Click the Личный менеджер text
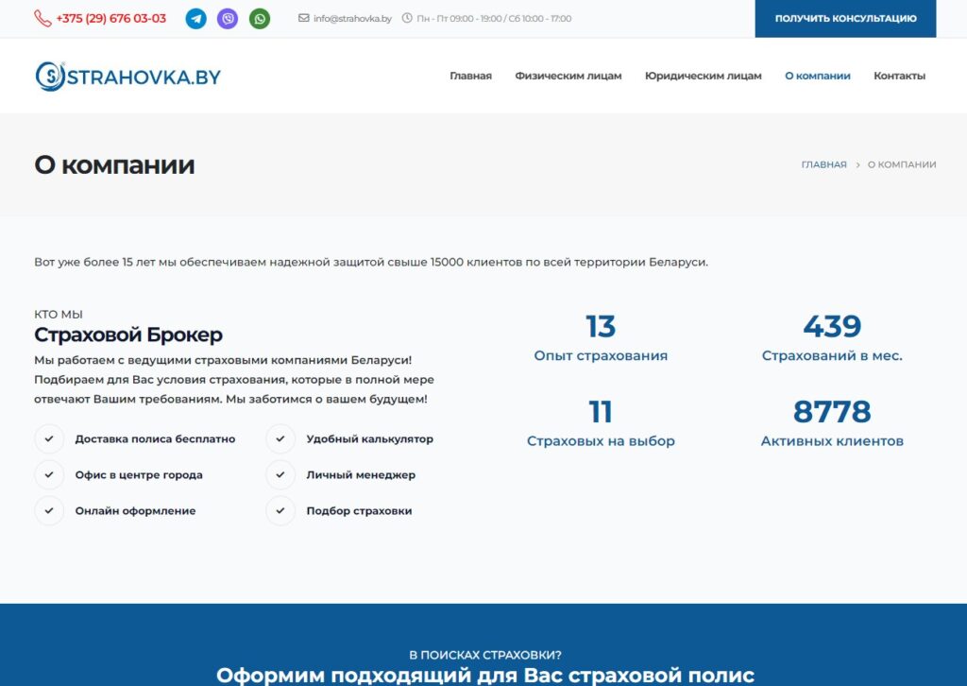Screen dimensions: 967x686 [361, 474]
